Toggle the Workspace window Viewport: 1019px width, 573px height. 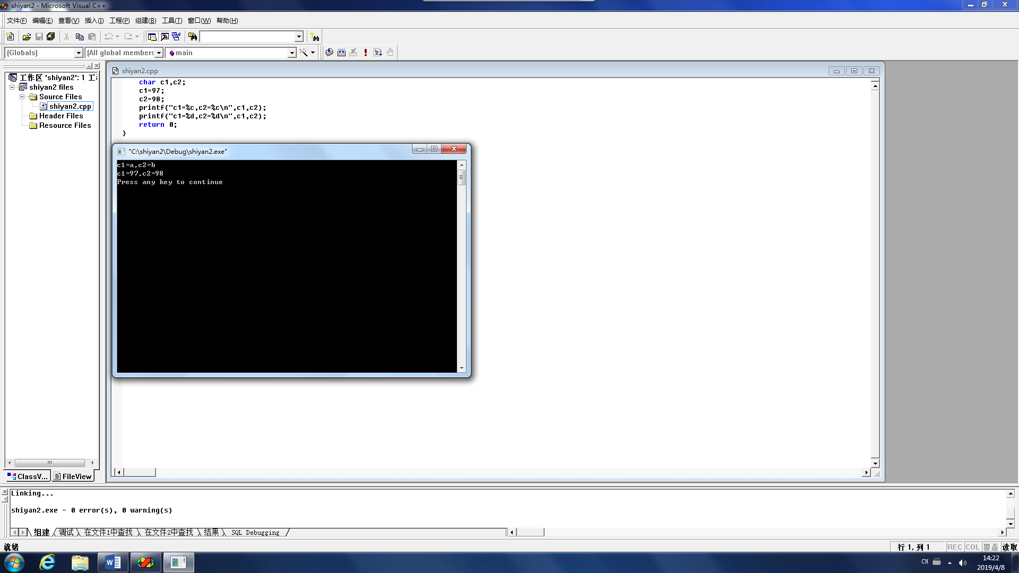point(152,37)
